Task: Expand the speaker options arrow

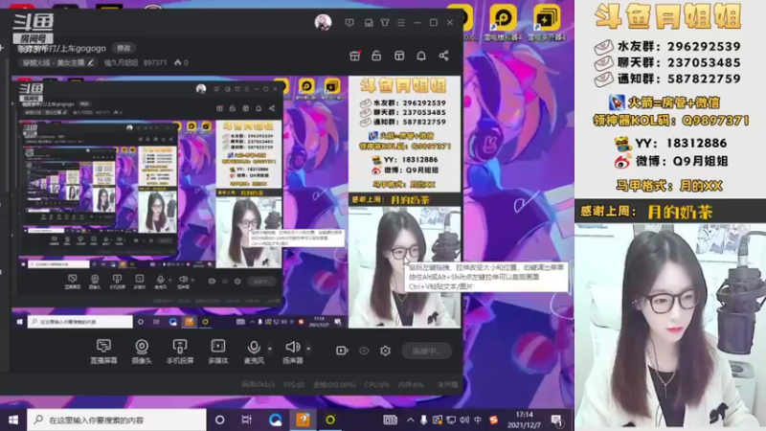Action: tap(308, 349)
